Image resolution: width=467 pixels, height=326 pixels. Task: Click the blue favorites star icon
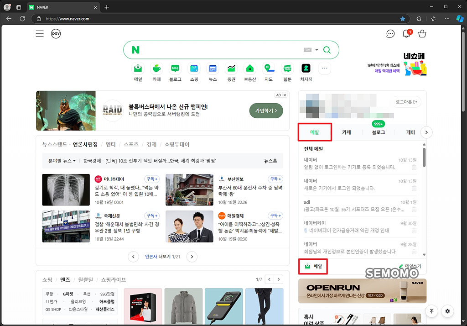(403, 19)
